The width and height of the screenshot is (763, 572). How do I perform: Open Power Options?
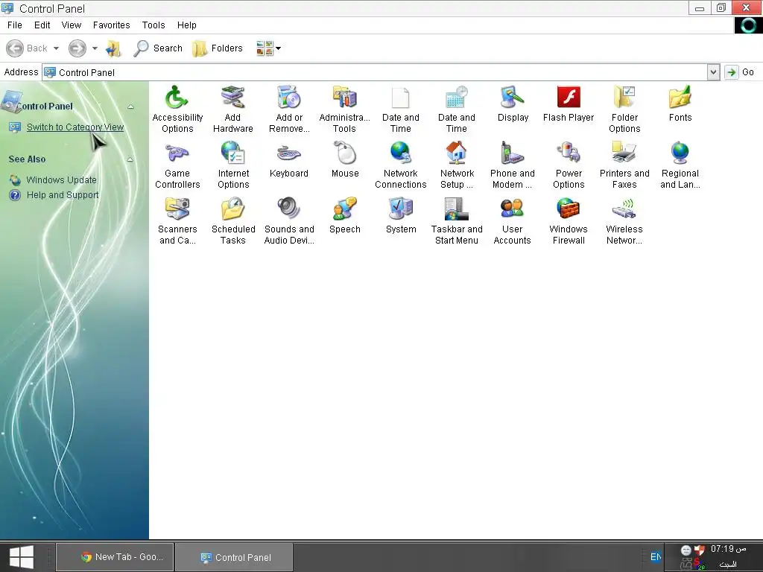(569, 165)
